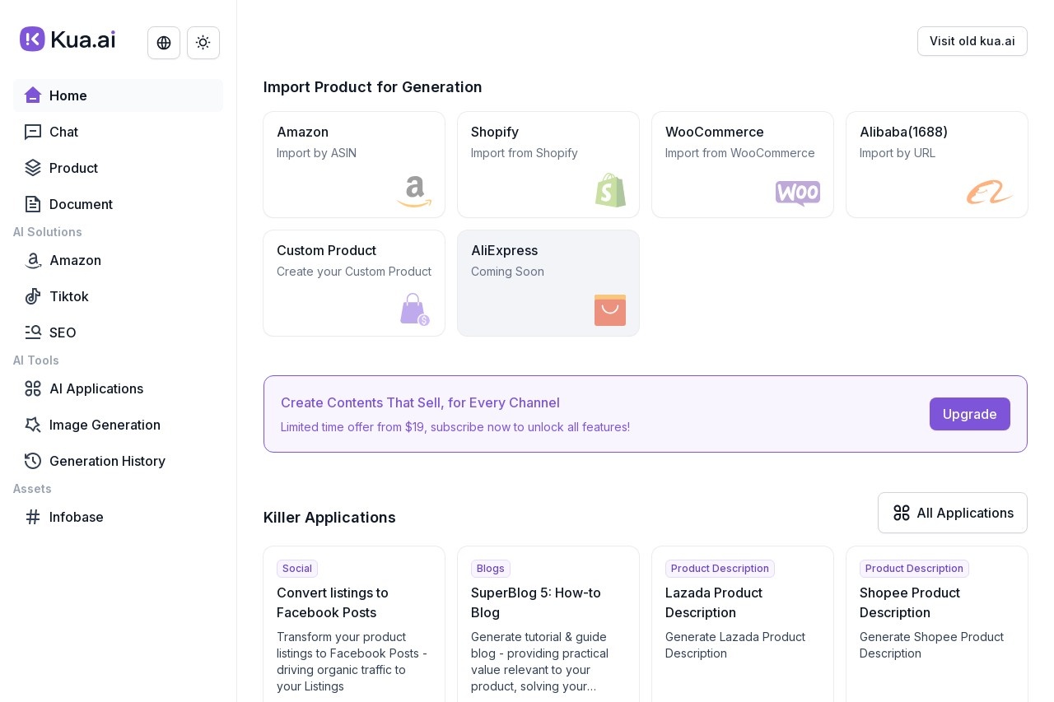Open Image Generation tool
The height and width of the screenshot is (702, 1054).
118,425
